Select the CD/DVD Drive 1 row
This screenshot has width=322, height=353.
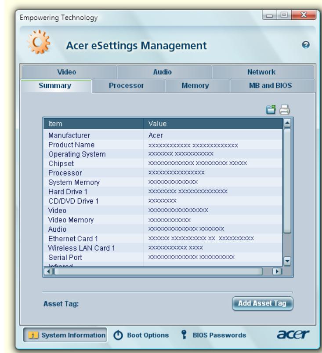click(163, 201)
